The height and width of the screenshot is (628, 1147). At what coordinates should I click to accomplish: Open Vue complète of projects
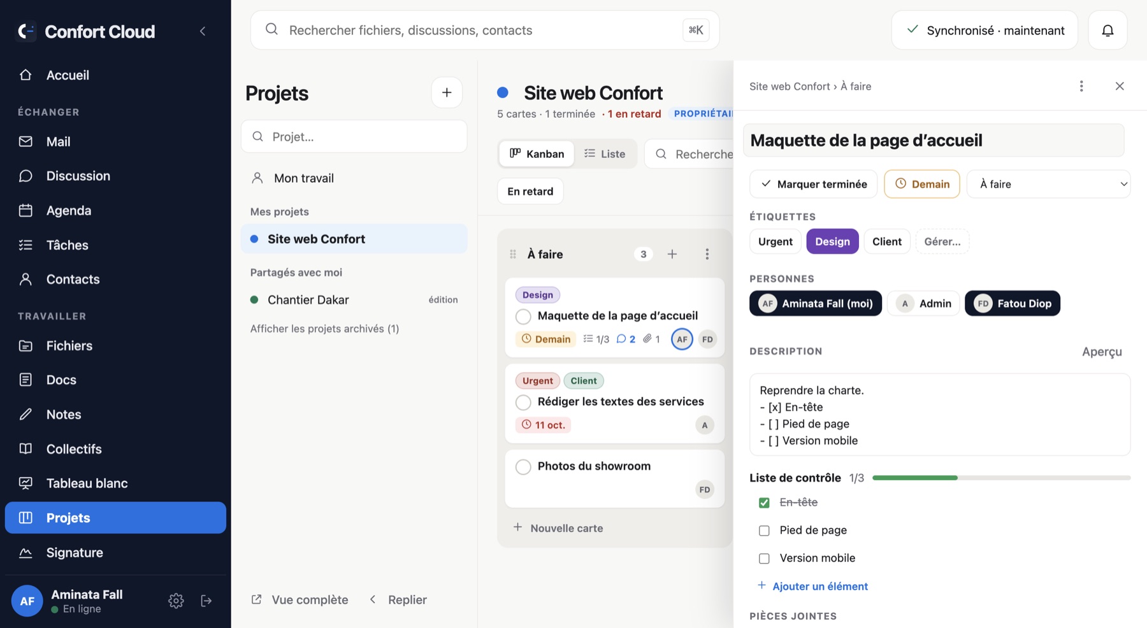tap(300, 600)
